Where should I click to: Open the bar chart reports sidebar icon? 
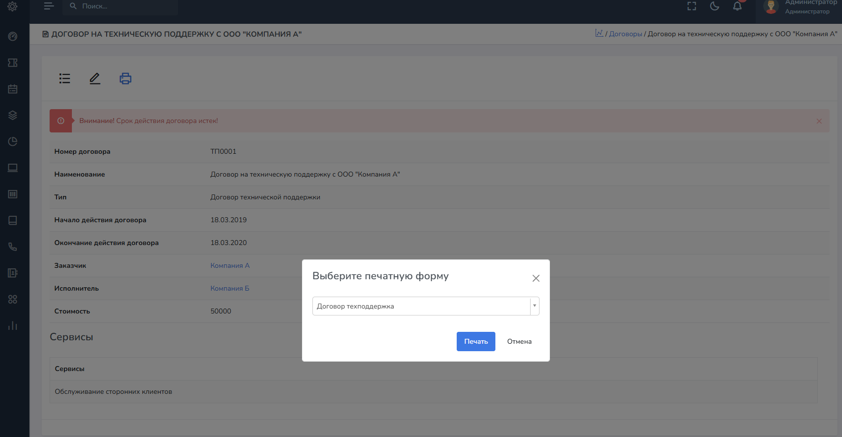point(13,325)
